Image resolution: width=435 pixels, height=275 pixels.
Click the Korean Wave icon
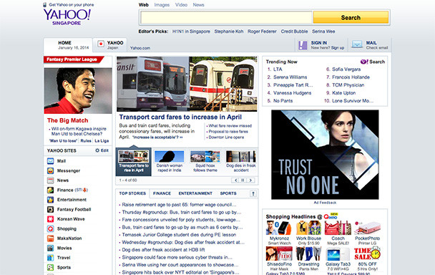50,219
